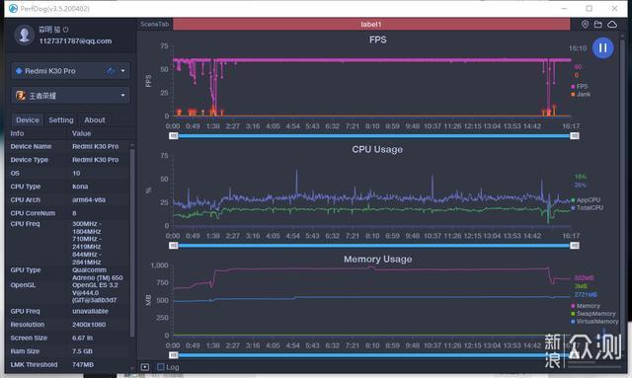The image size is (632, 378).
Task: Click the 2721MB virtual memory reading
Action: pos(586,295)
